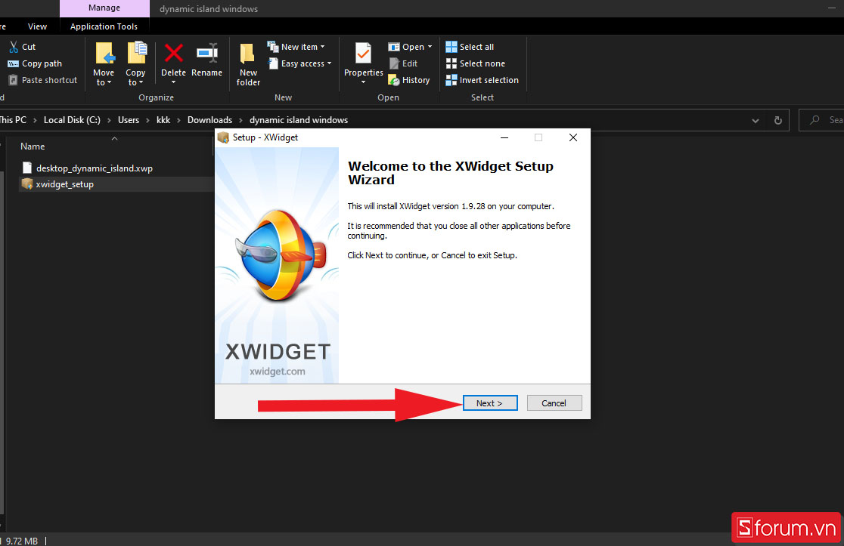Viewport: 844px width, 546px height.
Task: Hit the red Delete X icon
Action: (x=173, y=53)
